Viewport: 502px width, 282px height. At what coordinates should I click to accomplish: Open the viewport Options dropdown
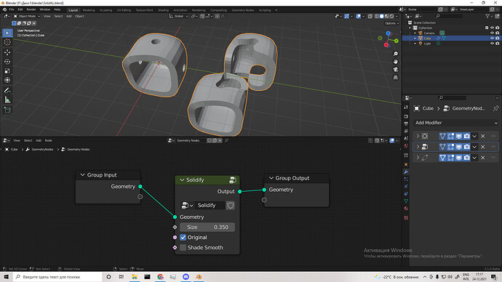pos(392,23)
